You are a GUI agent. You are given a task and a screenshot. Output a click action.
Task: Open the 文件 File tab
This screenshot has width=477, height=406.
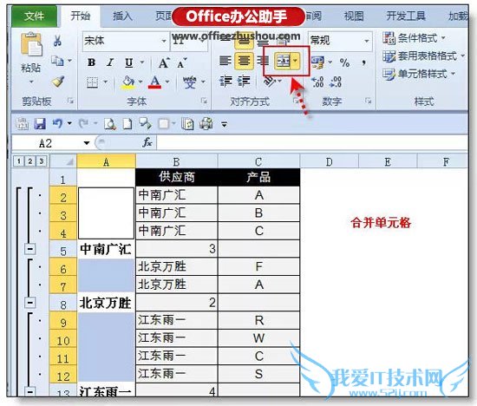pos(34,16)
